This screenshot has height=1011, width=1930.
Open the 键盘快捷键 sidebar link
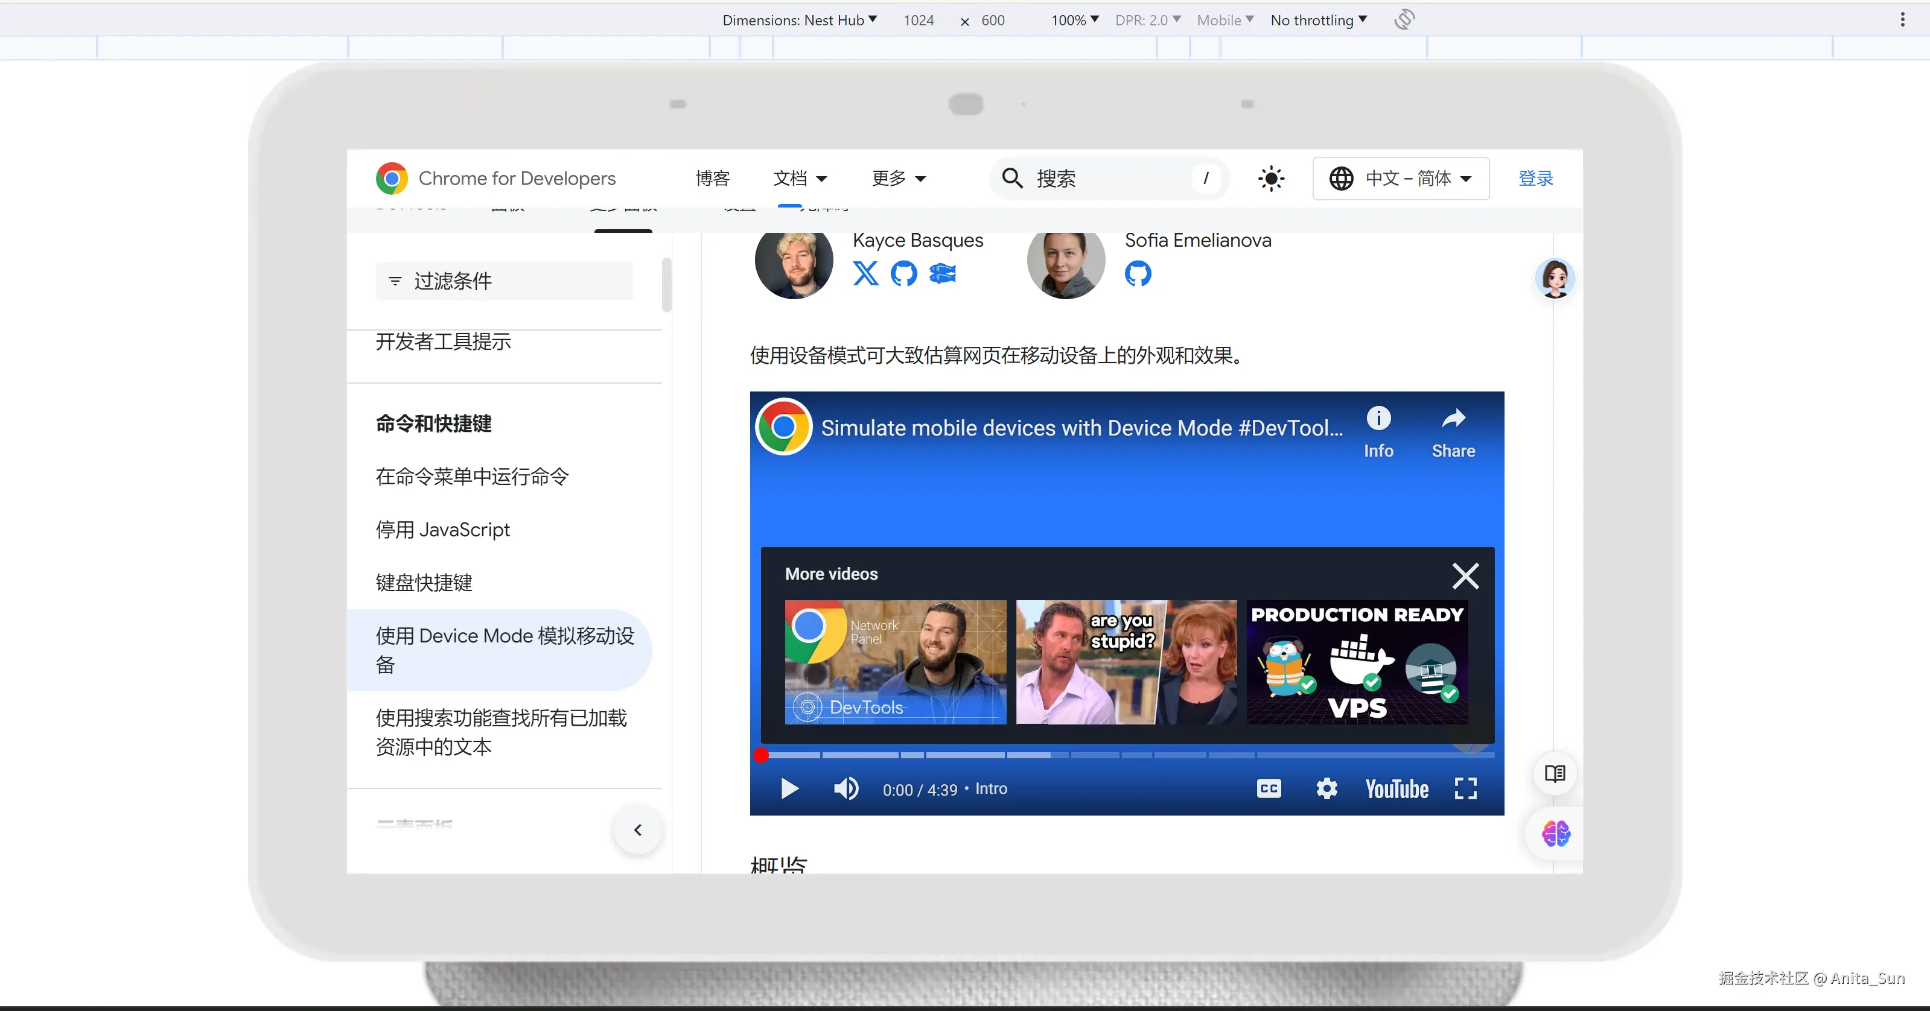424,583
